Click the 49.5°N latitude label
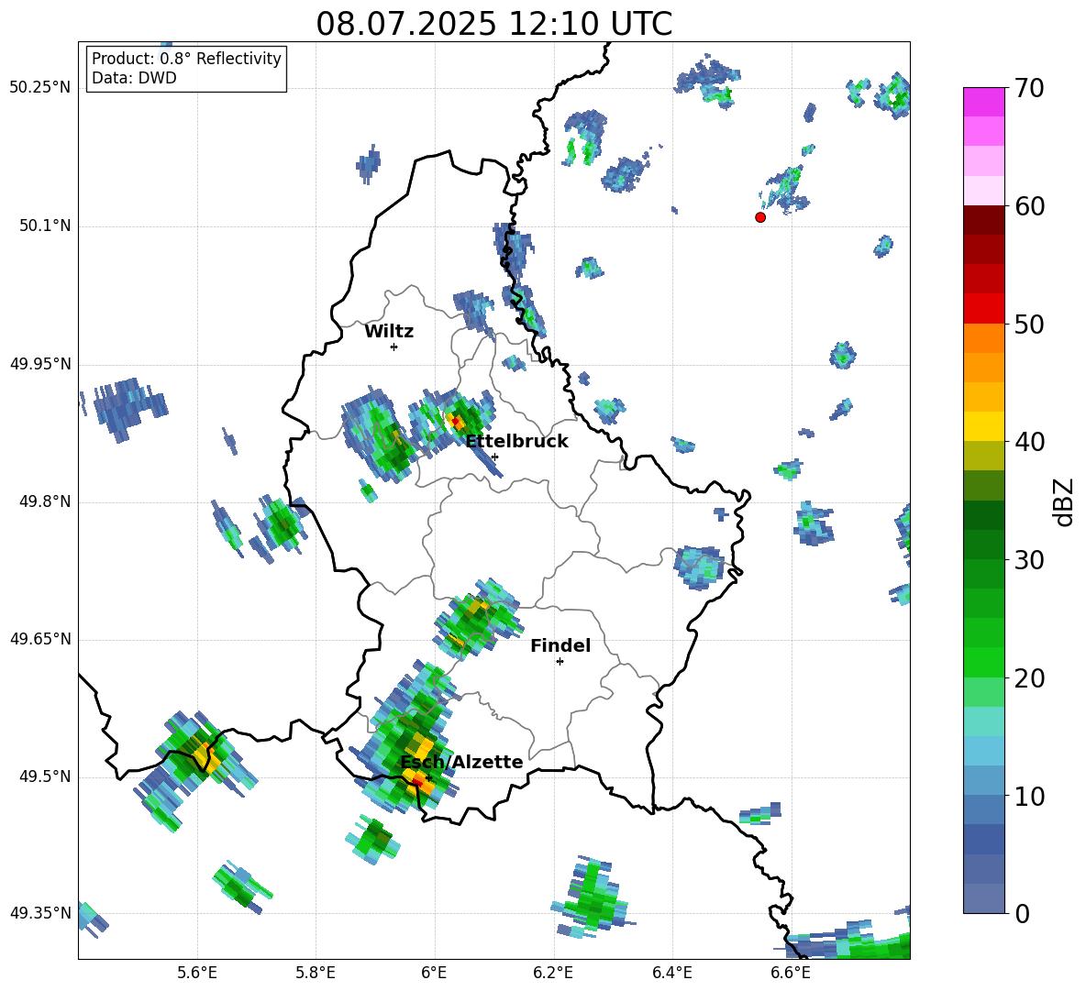This screenshot has height=991, width=1086. pos(45,776)
